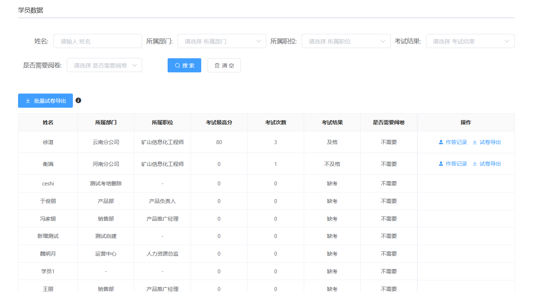Image resolution: width=534 pixels, height=292 pixels.
Task: Expand the 所属职位 dropdown
Action: coord(346,41)
